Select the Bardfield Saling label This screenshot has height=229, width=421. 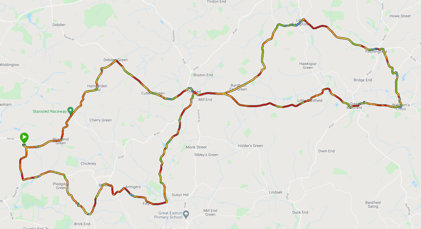click(373, 205)
